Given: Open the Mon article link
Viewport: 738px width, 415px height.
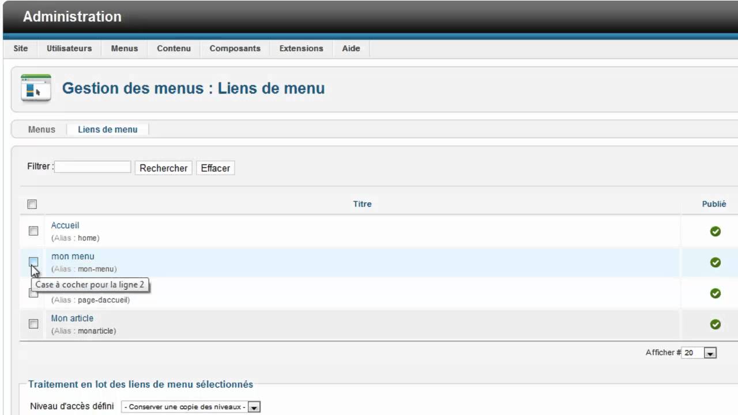Looking at the screenshot, I should (x=72, y=318).
